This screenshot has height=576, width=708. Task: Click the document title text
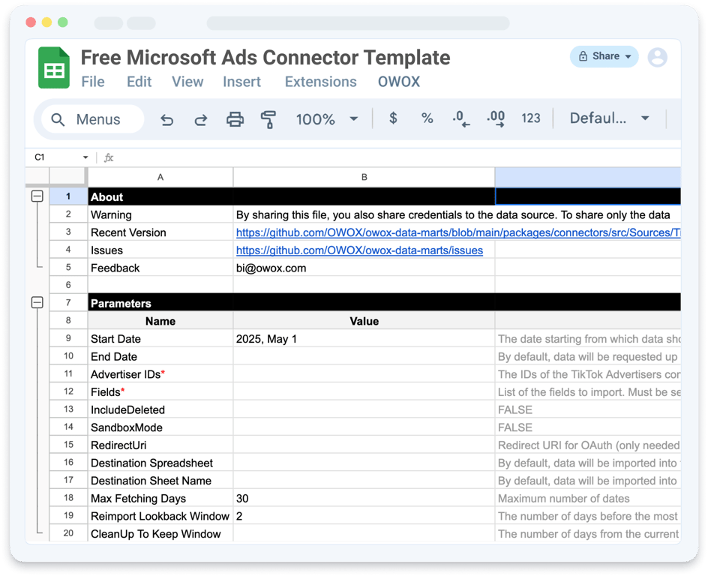point(265,58)
